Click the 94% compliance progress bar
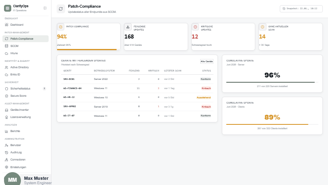 [88, 49]
